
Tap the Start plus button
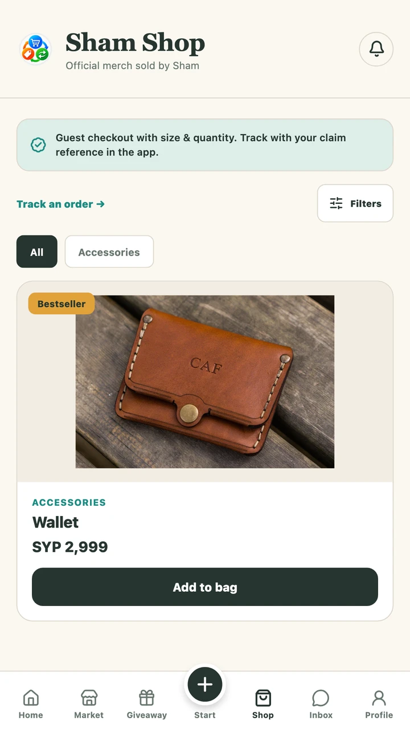(205, 685)
